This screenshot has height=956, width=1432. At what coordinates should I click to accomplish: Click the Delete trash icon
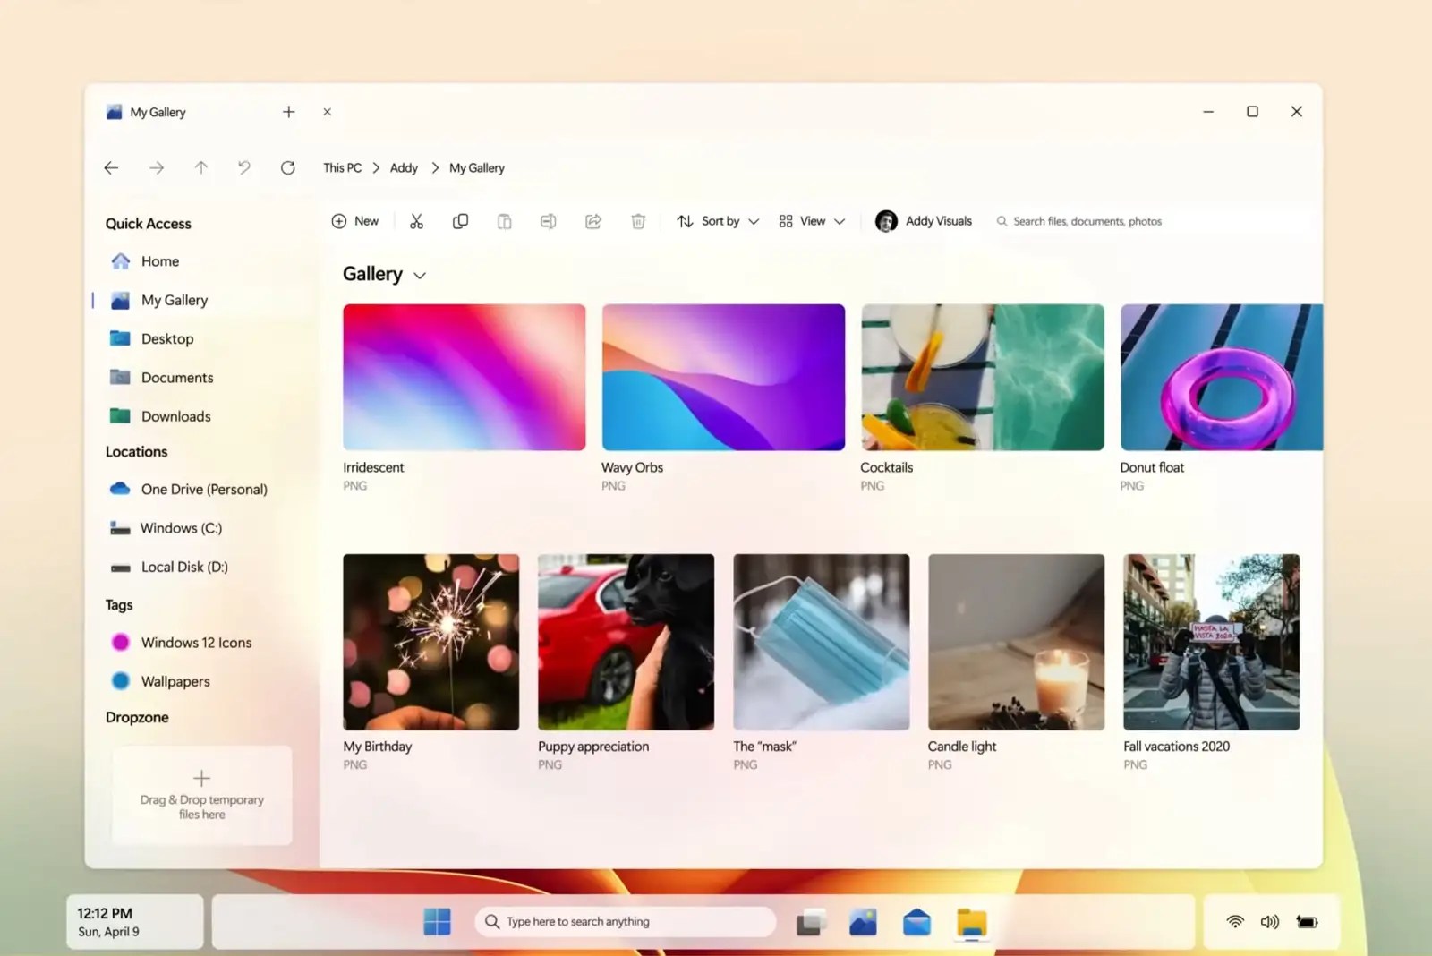pos(638,221)
